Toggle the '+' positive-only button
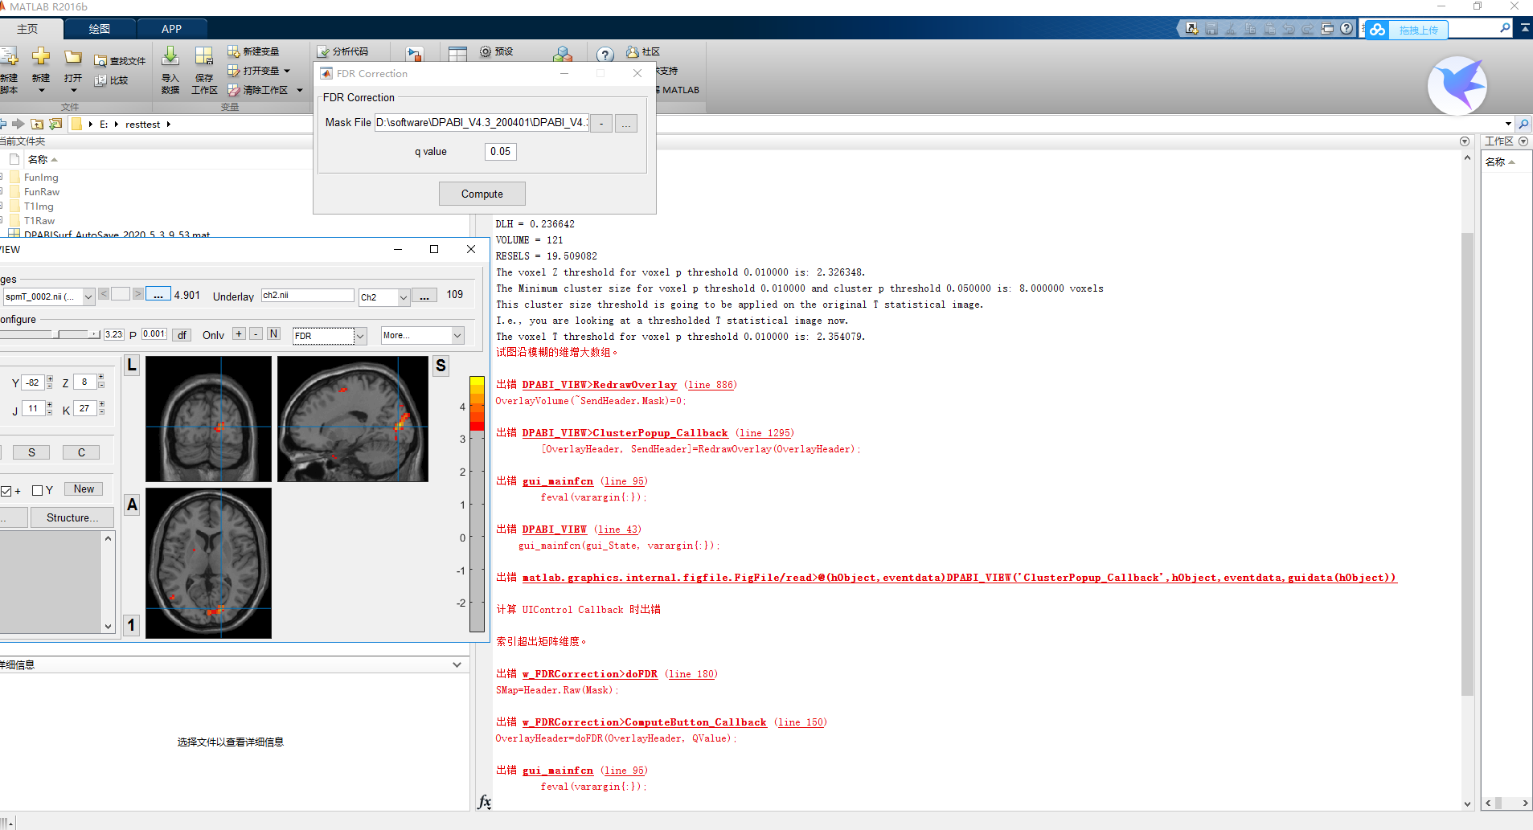The height and width of the screenshot is (830, 1533). coord(239,333)
